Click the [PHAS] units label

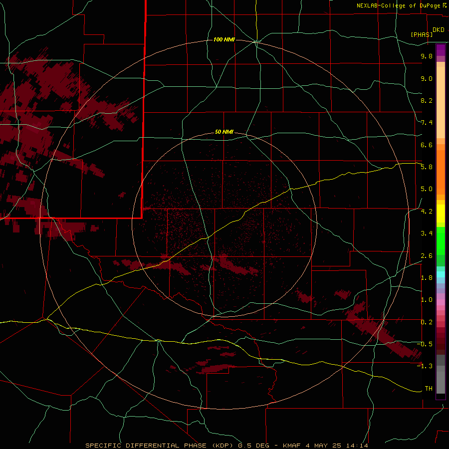(x=422, y=34)
